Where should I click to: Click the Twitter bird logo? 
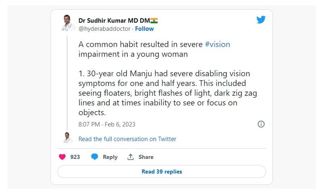261,19
